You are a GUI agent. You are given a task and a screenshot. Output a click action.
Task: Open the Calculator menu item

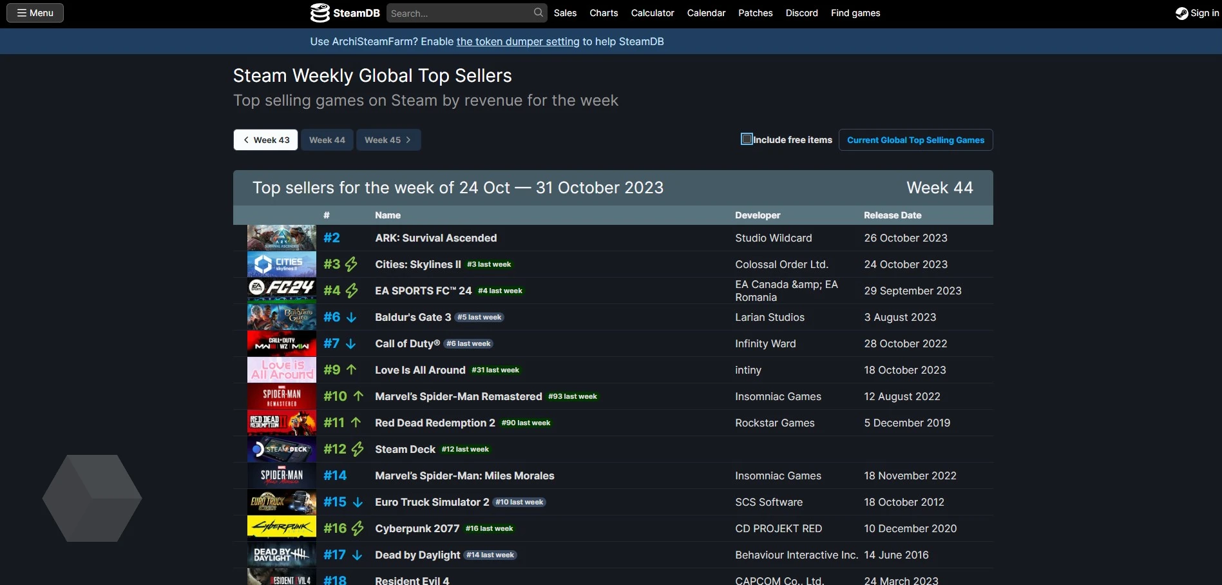tap(653, 13)
